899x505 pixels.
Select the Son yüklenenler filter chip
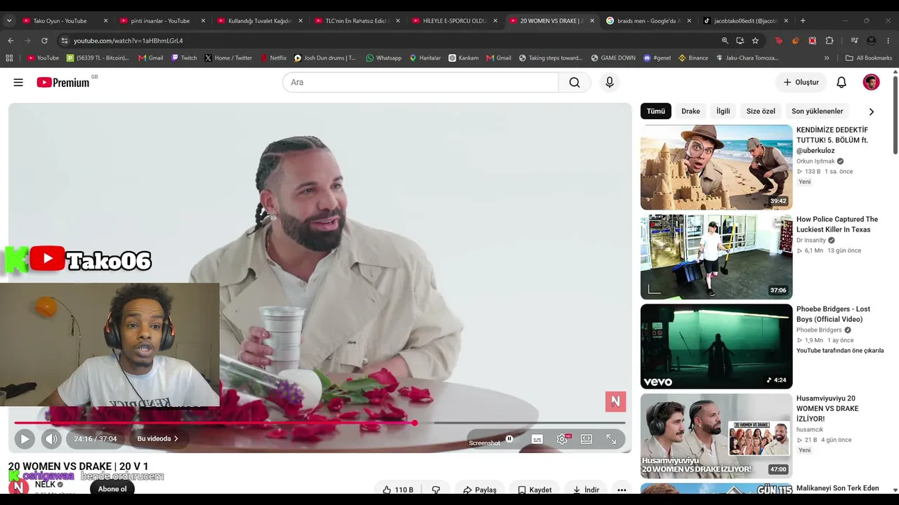click(818, 112)
